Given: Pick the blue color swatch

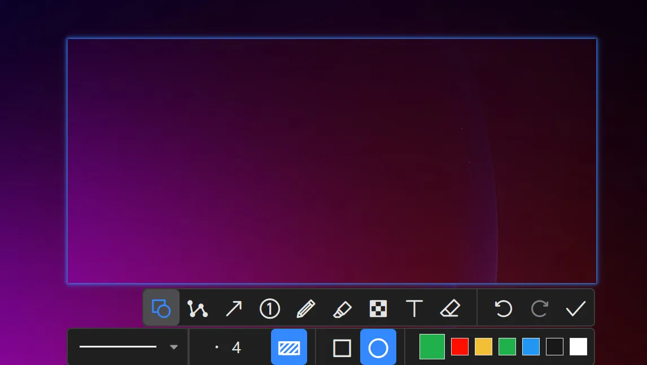Looking at the screenshot, I should coord(531,346).
